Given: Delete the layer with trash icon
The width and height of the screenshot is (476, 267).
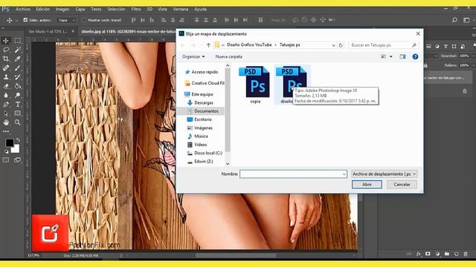Looking at the screenshot, I should 466,254.
